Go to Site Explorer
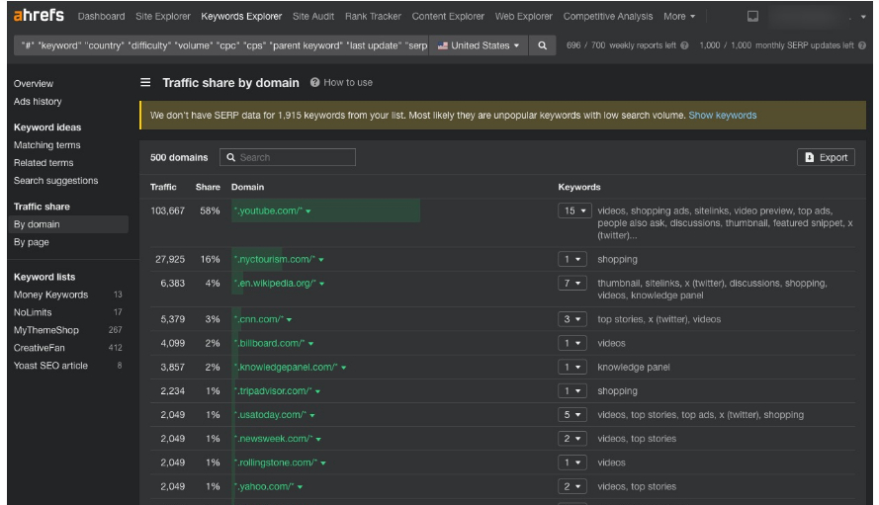Image resolution: width=879 pixels, height=505 pixels. (x=163, y=16)
